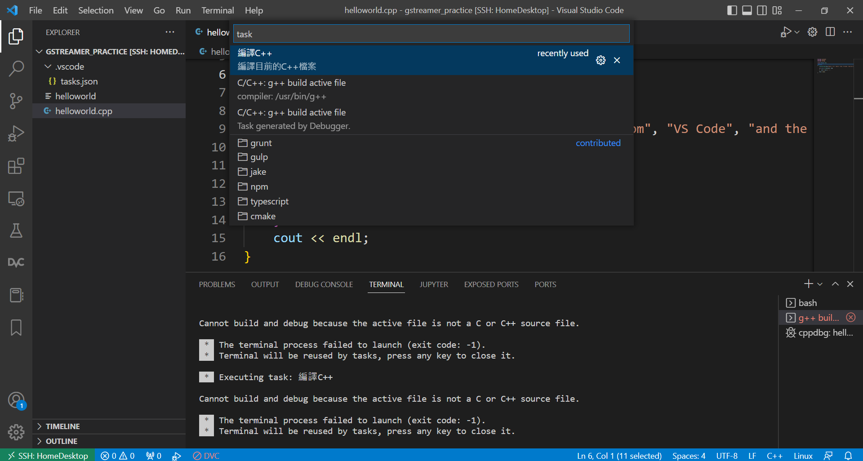Open the Selection menu
The width and height of the screenshot is (863, 461).
96,10
